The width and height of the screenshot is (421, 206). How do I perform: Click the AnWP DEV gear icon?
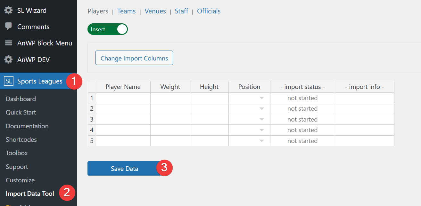point(9,59)
